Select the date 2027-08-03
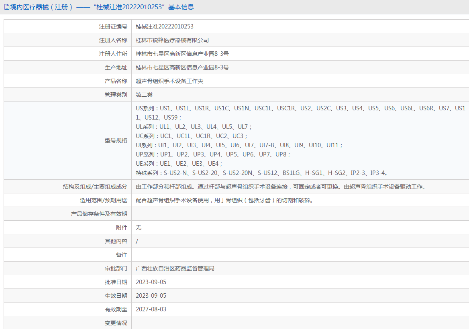Image resolution: width=469 pixels, height=329 pixels. pyautogui.click(x=151, y=310)
